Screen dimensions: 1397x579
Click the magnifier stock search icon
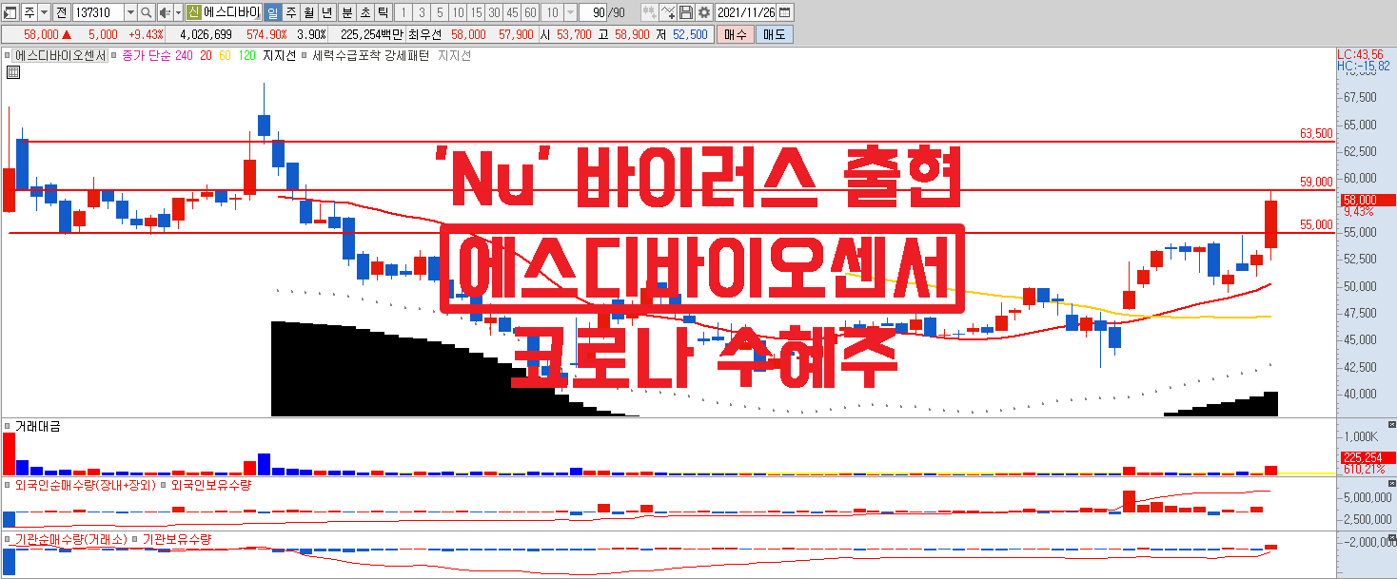[147, 12]
